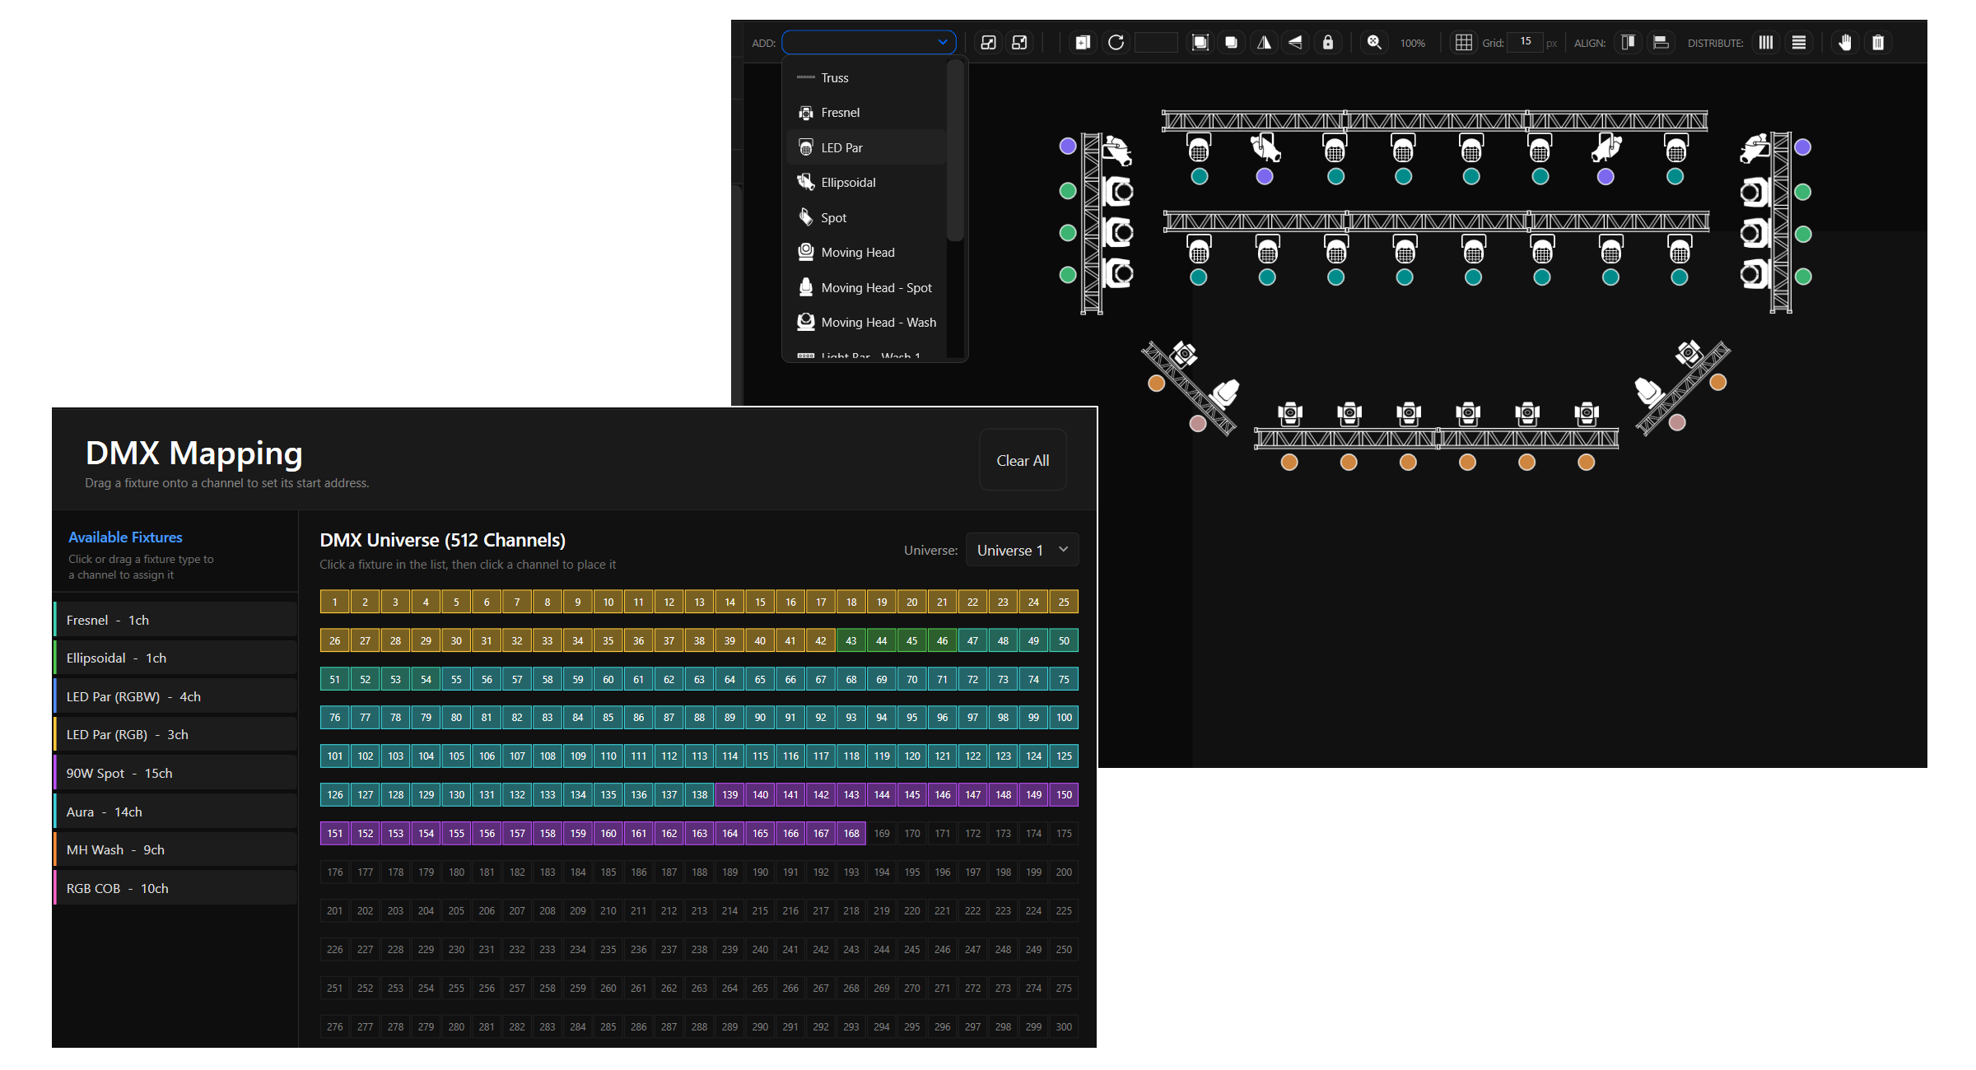Click the trash delete icon
Screen dimensions: 1976x1070
pyautogui.click(x=1878, y=43)
